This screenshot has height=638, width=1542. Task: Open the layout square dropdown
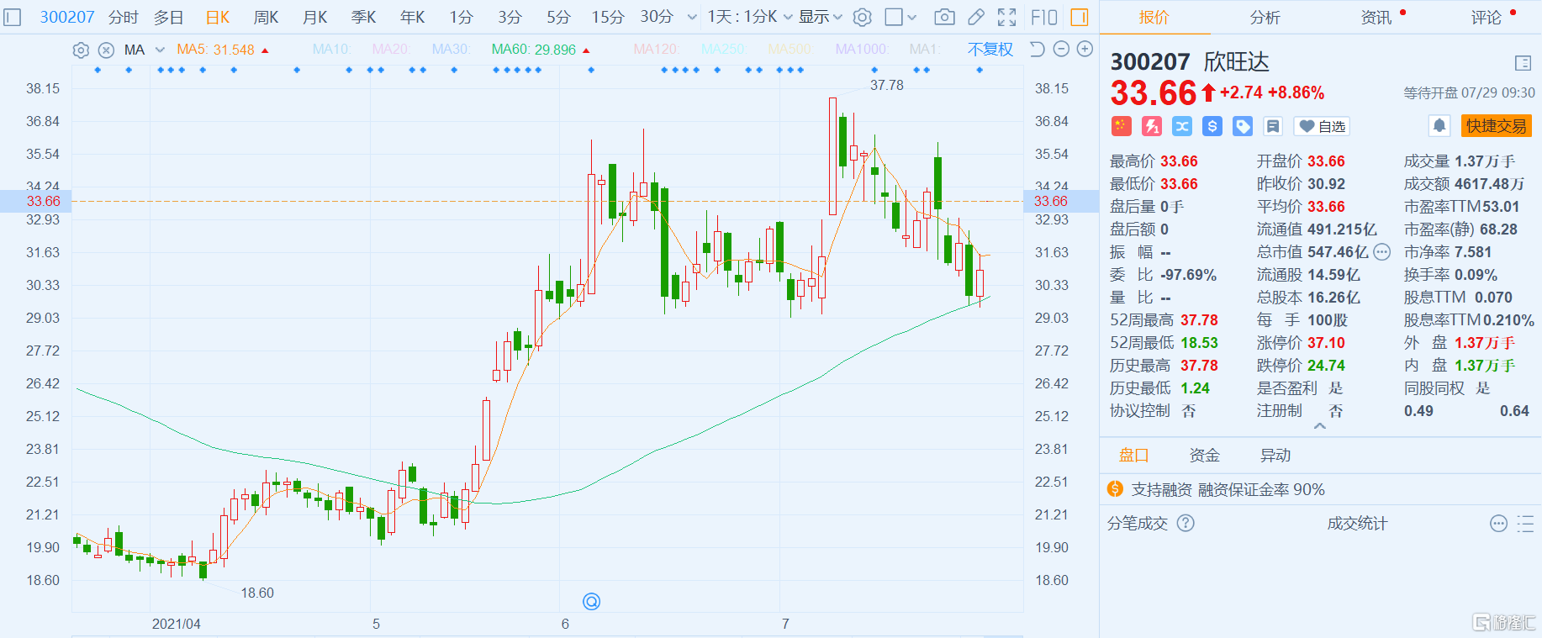pos(900,17)
